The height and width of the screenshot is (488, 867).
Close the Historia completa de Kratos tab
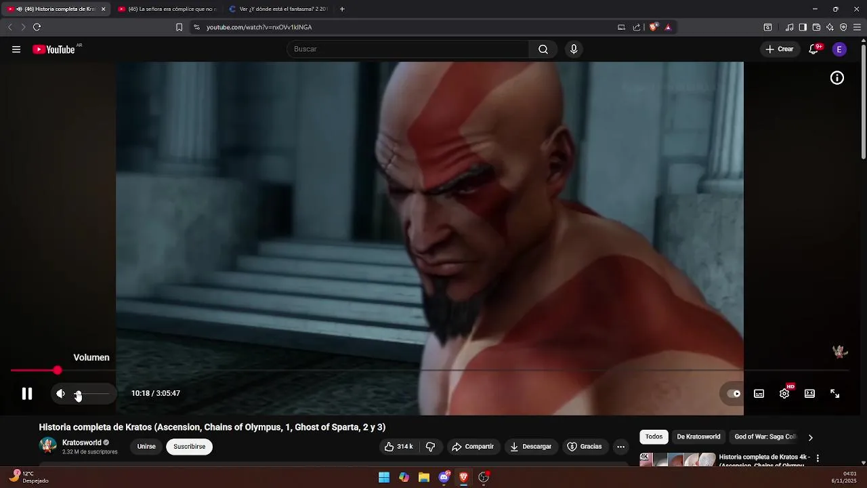click(x=104, y=9)
